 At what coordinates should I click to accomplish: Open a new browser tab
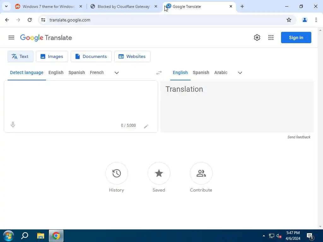coord(242,6)
